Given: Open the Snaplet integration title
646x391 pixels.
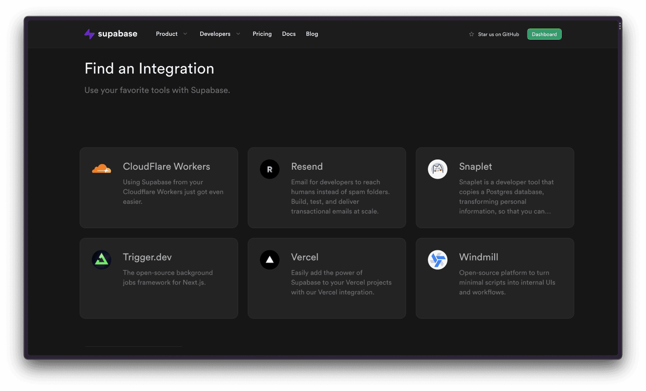Looking at the screenshot, I should [x=476, y=167].
